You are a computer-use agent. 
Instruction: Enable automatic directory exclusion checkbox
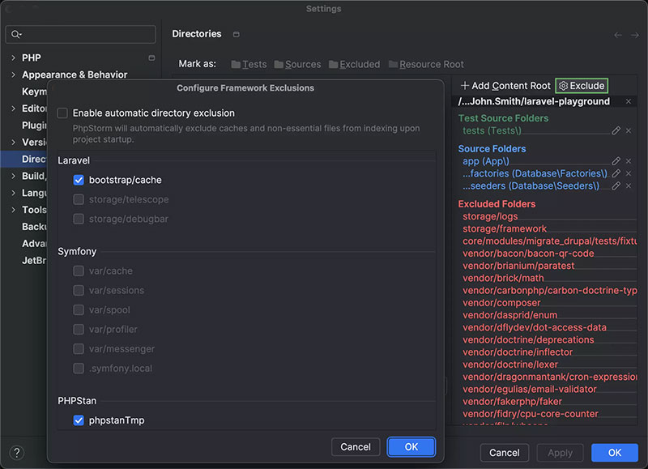click(63, 113)
